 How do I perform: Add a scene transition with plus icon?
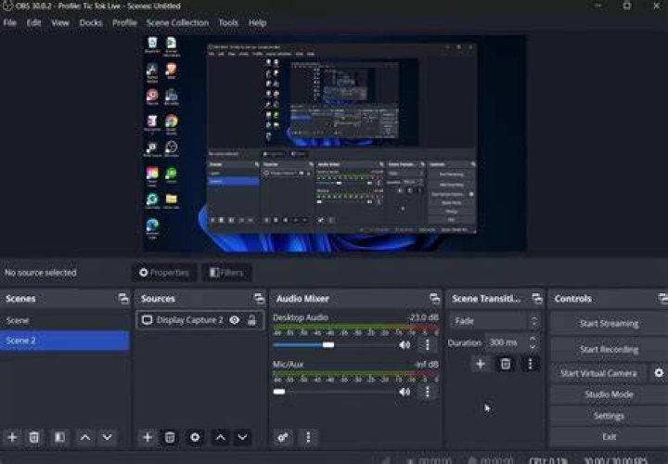click(481, 364)
